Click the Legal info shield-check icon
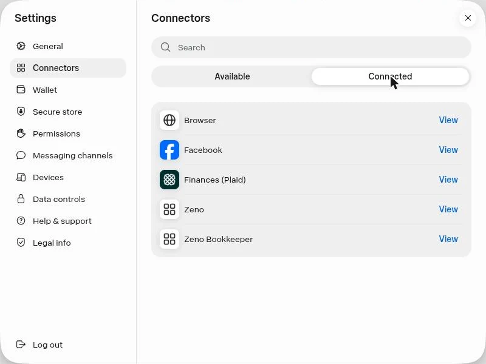486x364 pixels. pos(21,243)
